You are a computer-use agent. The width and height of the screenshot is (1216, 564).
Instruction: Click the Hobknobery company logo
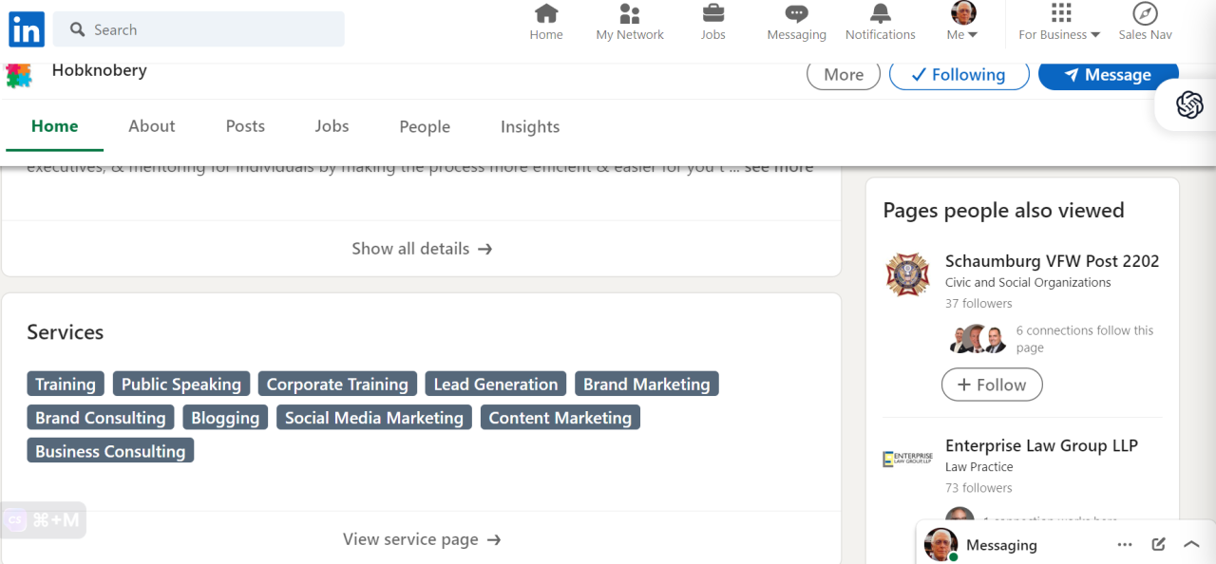pyautogui.click(x=19, y=74)
